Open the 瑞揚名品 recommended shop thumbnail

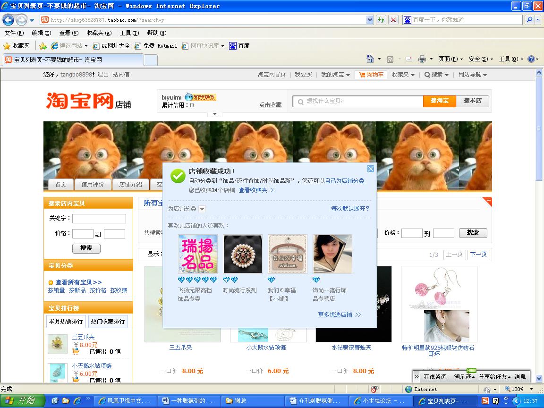[x=198, y=254]
